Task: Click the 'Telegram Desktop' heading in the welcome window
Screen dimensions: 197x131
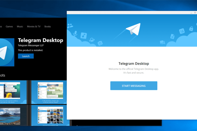Action: click(x=134, y=64)
